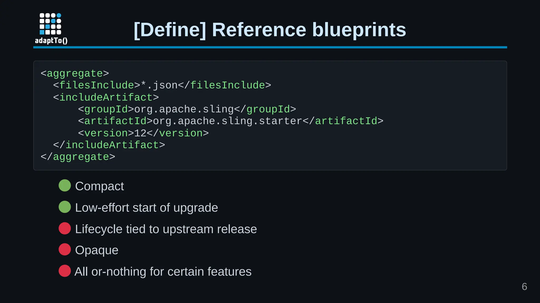Screen dimensions: 540x303
Task: Click the red bullet beside Opaque
Action: pyautogui.click(x=65, y=249)
